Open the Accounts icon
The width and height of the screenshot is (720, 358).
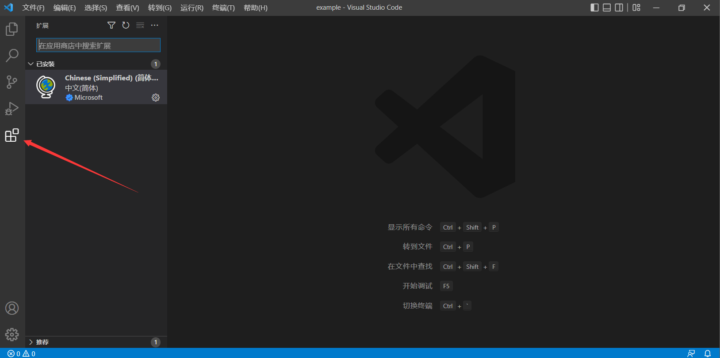pos(12,308)
